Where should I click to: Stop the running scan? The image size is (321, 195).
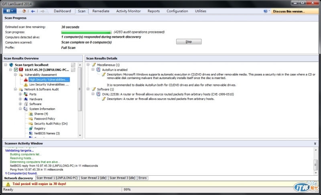[x=189, y=42]
